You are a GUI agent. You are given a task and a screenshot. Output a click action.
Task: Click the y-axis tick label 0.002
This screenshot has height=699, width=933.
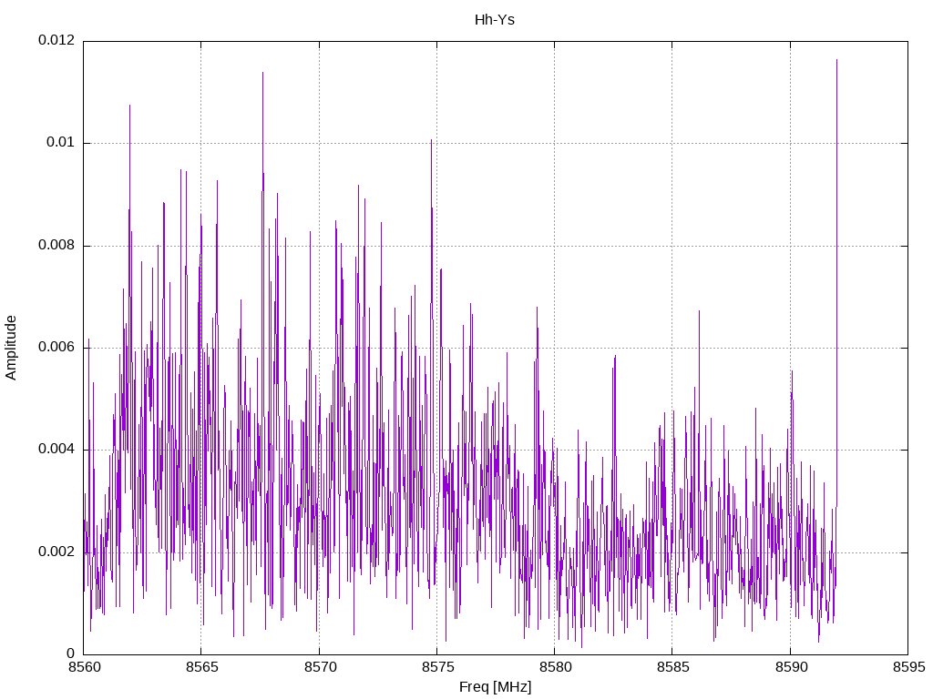(56, 552)
